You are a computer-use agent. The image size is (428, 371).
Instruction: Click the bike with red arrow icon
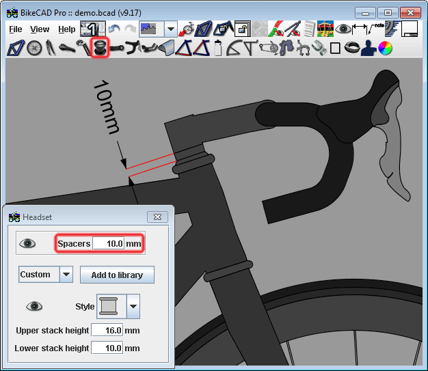tap(187, 29)
